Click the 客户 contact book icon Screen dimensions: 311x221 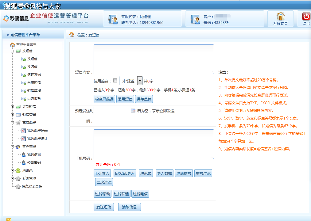click(x=195, y=19)
